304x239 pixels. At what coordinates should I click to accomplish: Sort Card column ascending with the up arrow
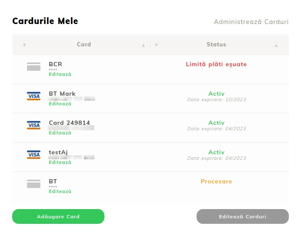[144, 45]
